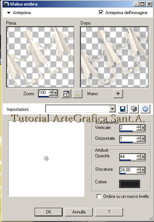Image resolution: width=154 pixels, height=222 pixels.
Task: Pick the shadow Colore black swatch
Action: pyautogui.click(x=130, y=184)
